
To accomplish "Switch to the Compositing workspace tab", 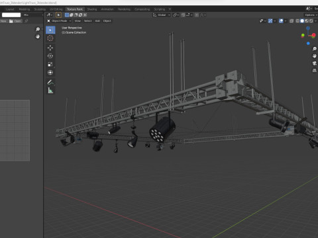I will pyautogui.click(x=142, y=9).
